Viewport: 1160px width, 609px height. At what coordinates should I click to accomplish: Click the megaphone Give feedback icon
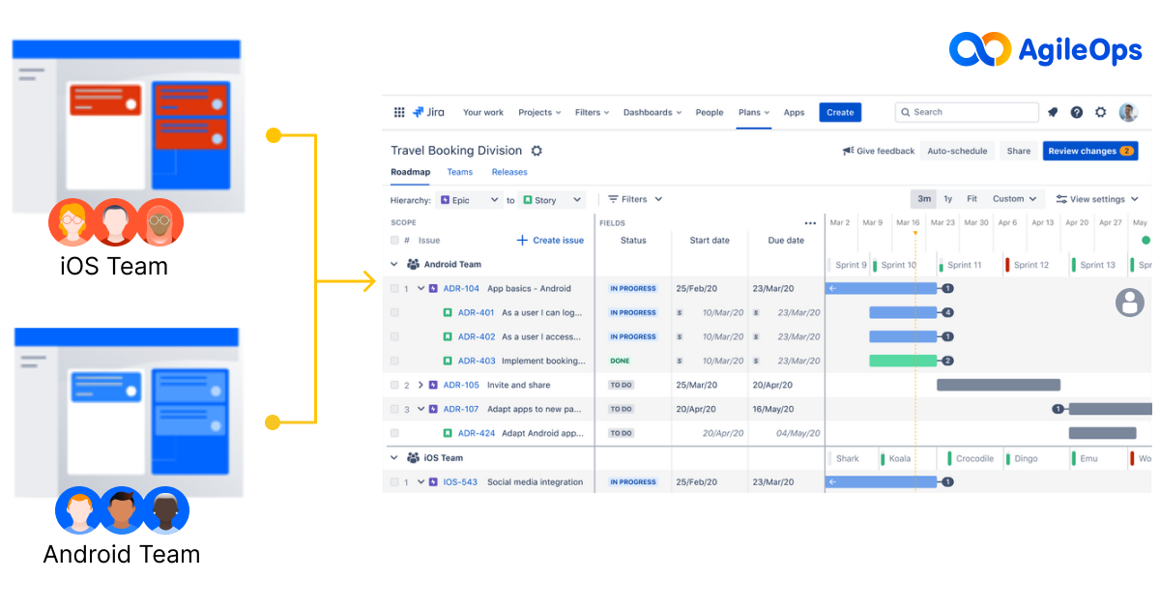click(848, 151)
